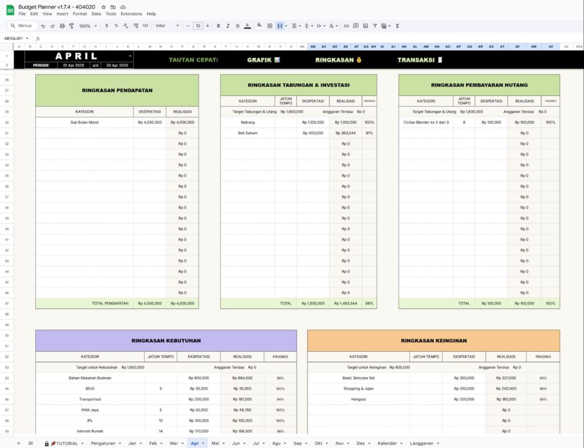This screenshot has height=448, width=584.
Task: Switch to the Mei sheet tab
Action: tap(215, 443)
